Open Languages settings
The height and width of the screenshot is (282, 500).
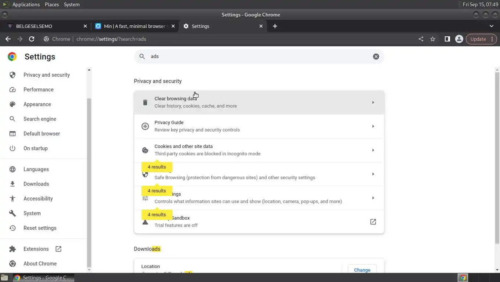coord(36,169)
